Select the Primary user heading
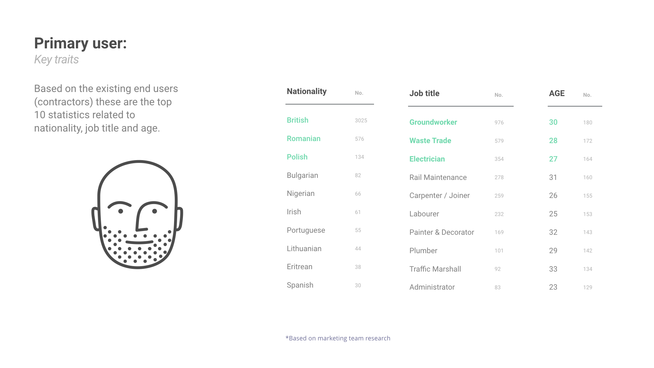Image resolution: width=654 pixels, height=368 pixels. click(80, 43)
